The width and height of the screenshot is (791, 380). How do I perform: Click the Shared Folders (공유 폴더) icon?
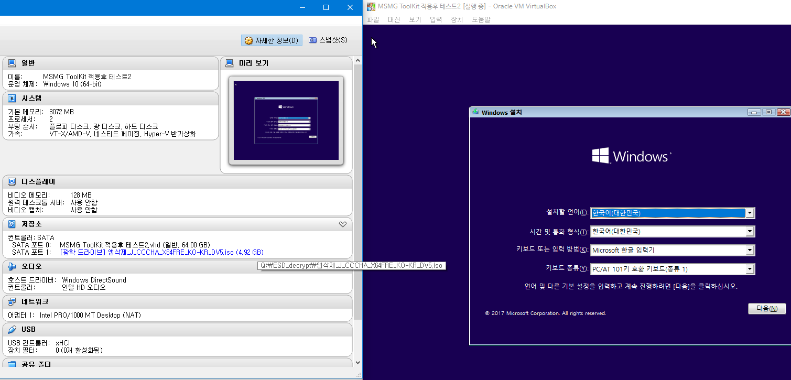[x=12, y=364]
